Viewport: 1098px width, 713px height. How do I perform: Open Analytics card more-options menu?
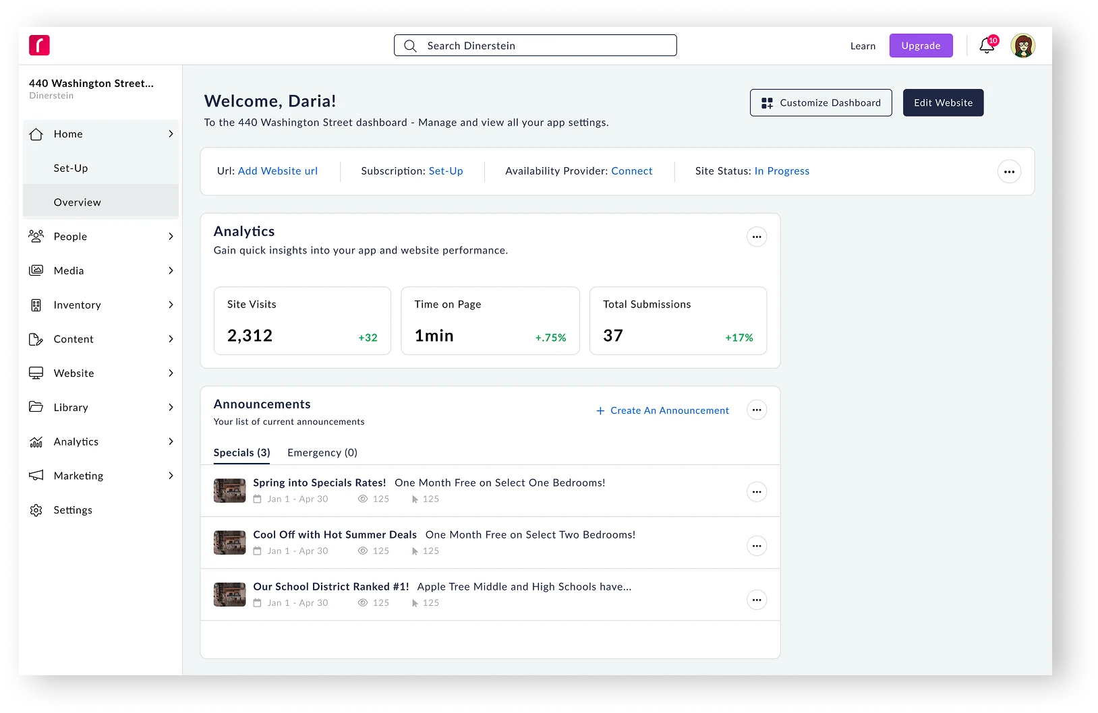[x=757, y=237]
